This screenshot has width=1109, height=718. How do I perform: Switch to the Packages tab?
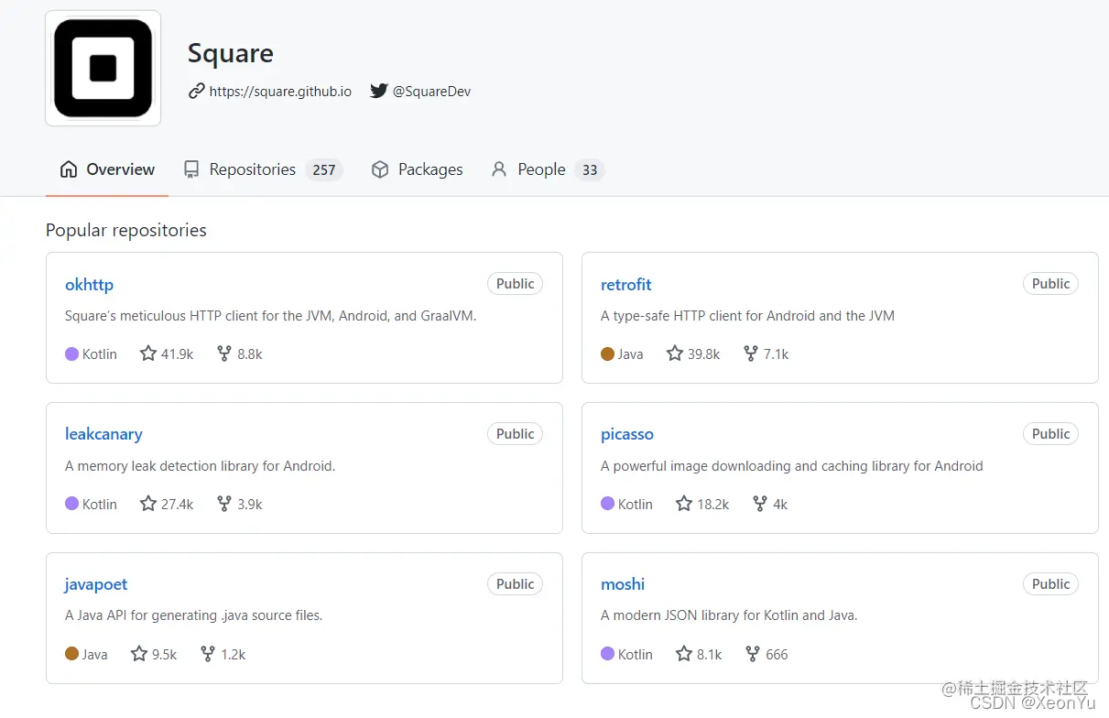click(429, 169)
